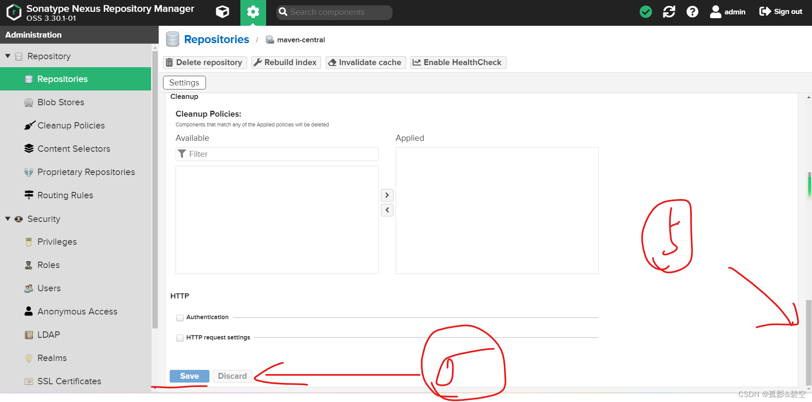Click the Repositories breadcrumb link

pos(217,39)
